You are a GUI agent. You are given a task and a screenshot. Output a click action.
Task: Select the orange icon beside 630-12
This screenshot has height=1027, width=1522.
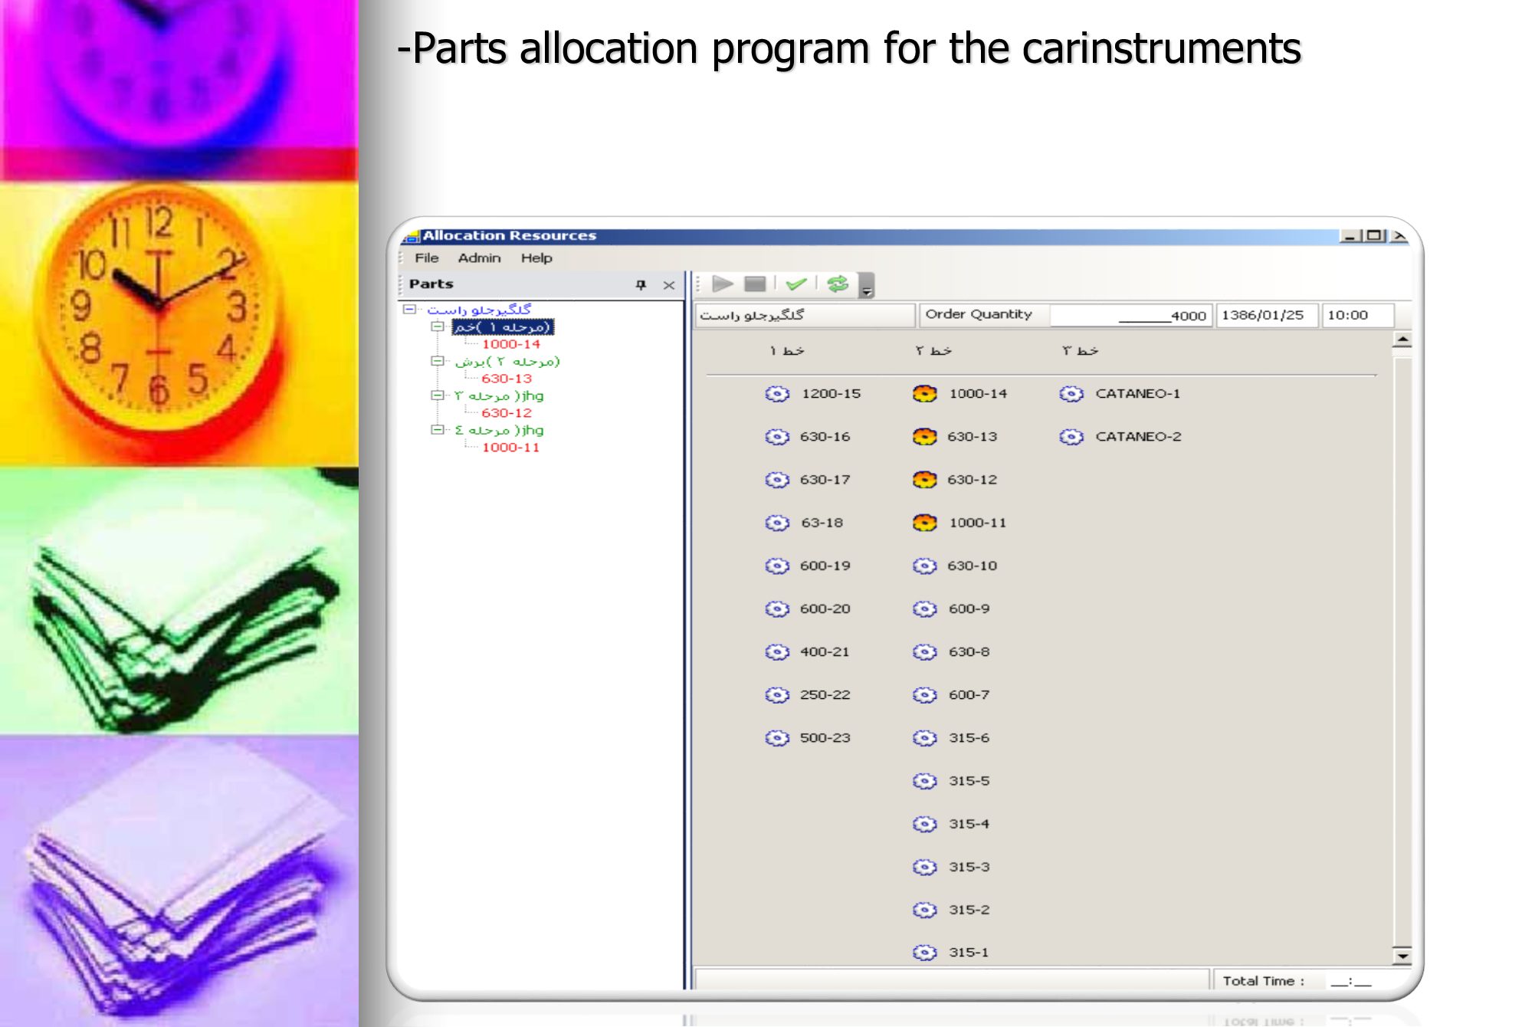(x=925, y=480)
